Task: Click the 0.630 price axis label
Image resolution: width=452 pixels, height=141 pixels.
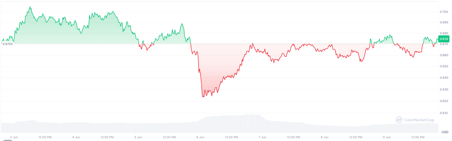Action: pos(444,90)
